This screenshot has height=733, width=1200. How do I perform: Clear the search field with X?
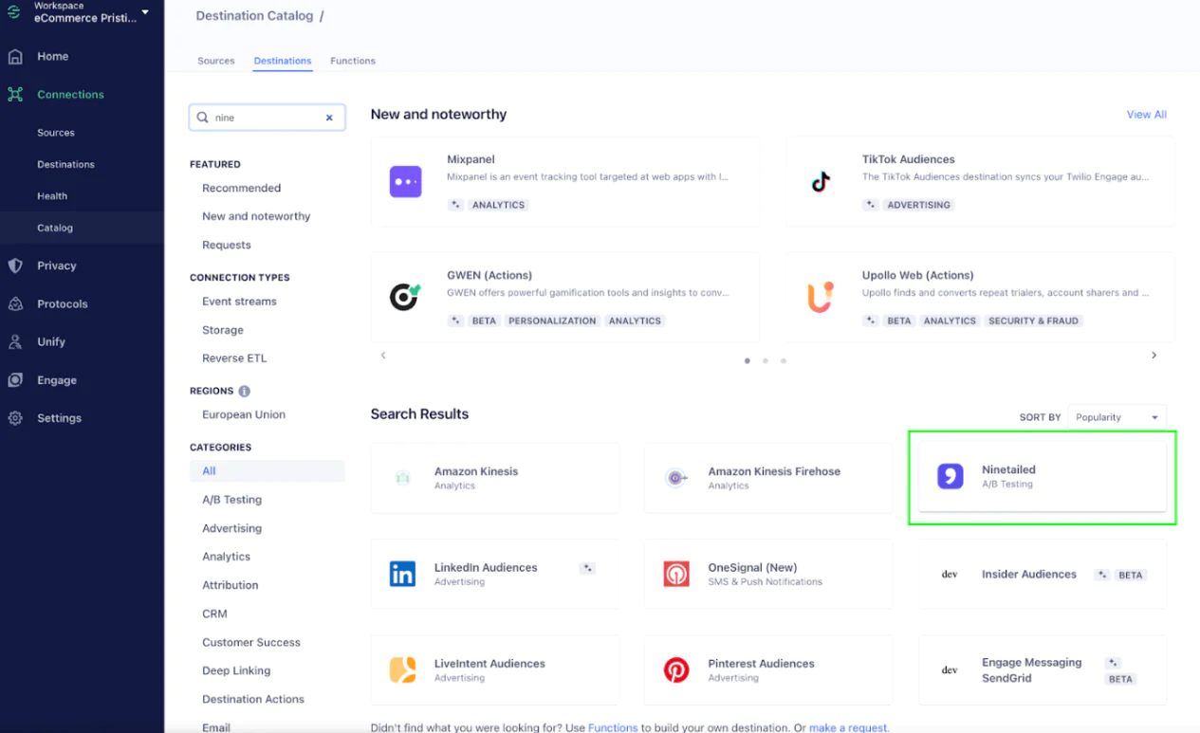[329, 118]
